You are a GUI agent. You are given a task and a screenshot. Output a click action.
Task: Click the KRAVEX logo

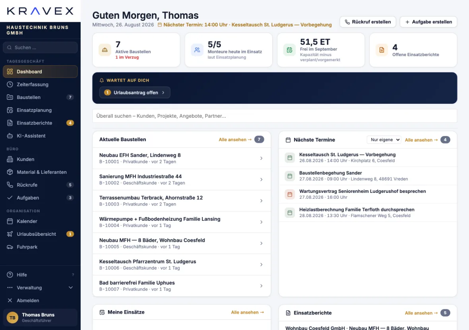40,11
